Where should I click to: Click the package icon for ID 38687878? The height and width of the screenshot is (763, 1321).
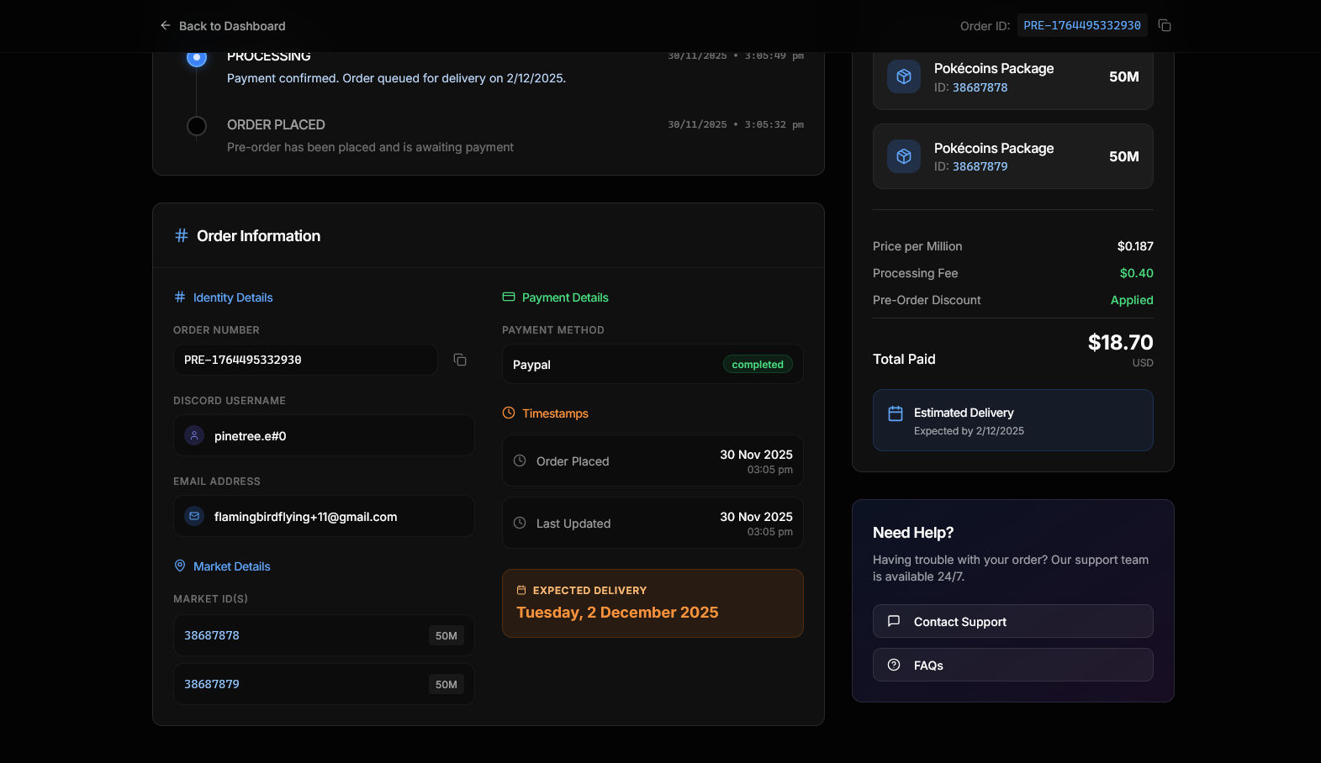904,76
